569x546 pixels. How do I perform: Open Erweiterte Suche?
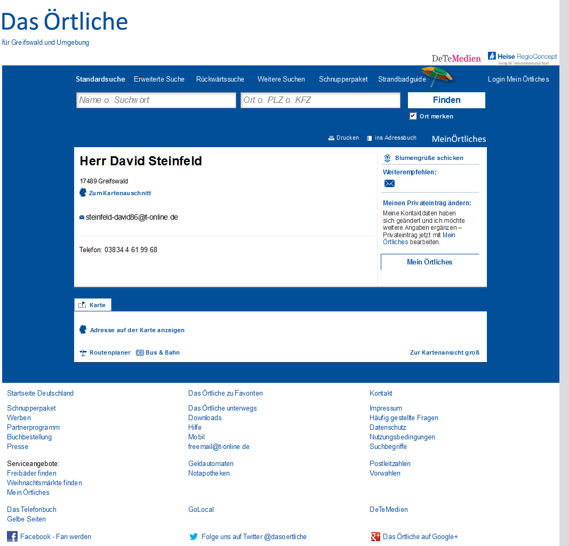coord(159,79)
